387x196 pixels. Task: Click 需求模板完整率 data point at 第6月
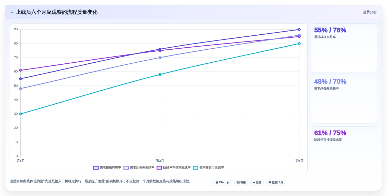(299, 30)
